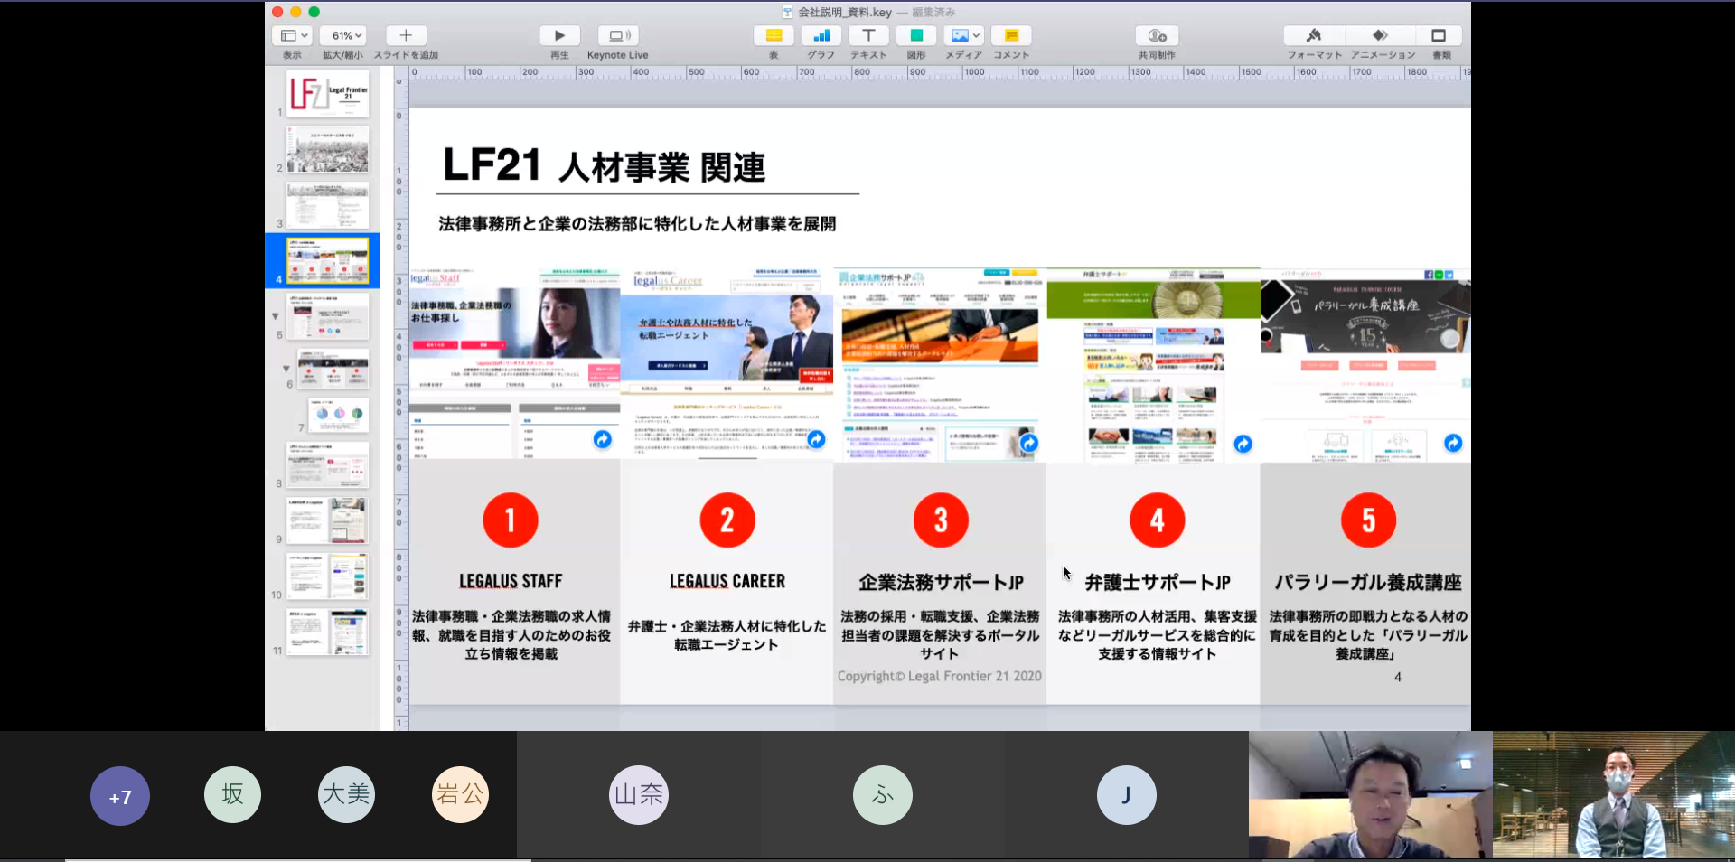The width and height of the screenshot is (1735, 862).
Task: Insert a table using the 表 icon
Action: click(774, 36)
